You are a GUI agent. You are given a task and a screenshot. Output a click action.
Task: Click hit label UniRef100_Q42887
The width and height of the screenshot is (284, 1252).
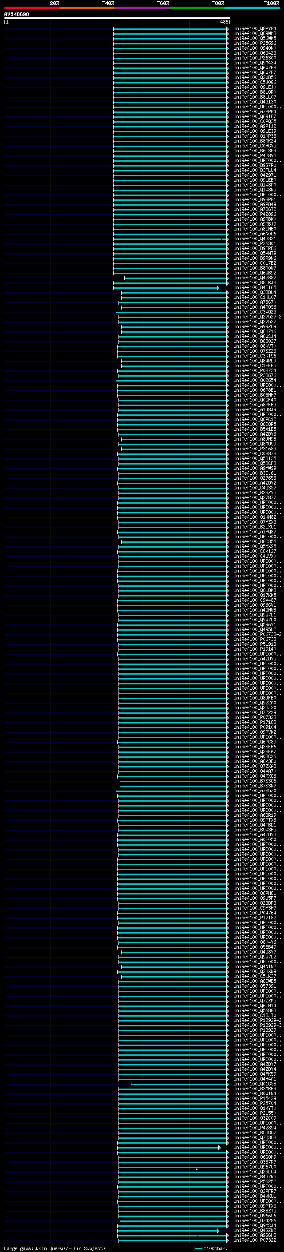[255, 278]
